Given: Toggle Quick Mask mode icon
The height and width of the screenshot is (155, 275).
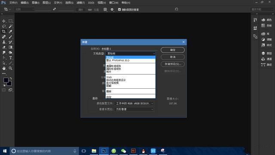Looking at the screenshot, I should 4,90.
